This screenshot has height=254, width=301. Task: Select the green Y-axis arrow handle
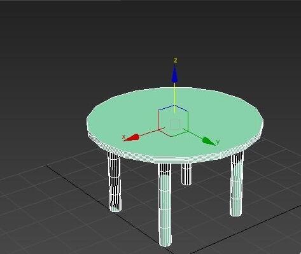tap(209, 141)
